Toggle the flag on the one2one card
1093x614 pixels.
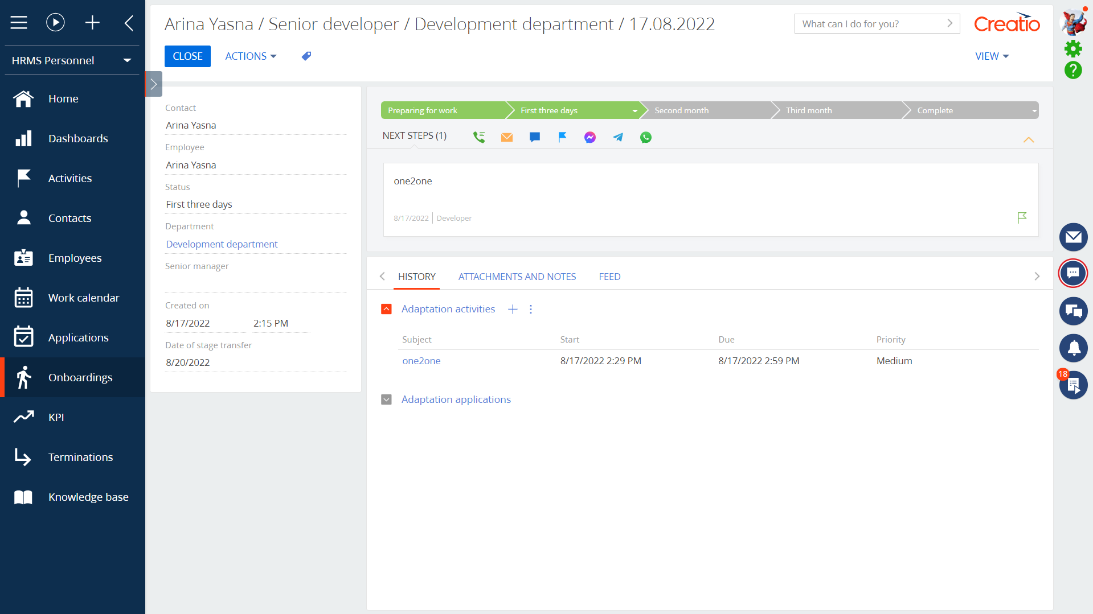pyautogui.click(x=1022, y=217)
